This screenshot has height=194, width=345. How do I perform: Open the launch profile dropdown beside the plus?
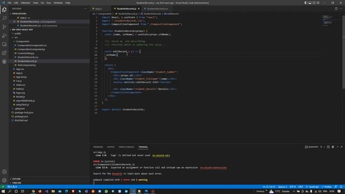[324, 147]
